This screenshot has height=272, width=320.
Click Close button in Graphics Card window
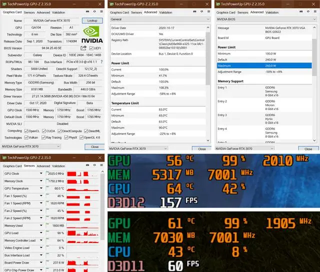94,146
